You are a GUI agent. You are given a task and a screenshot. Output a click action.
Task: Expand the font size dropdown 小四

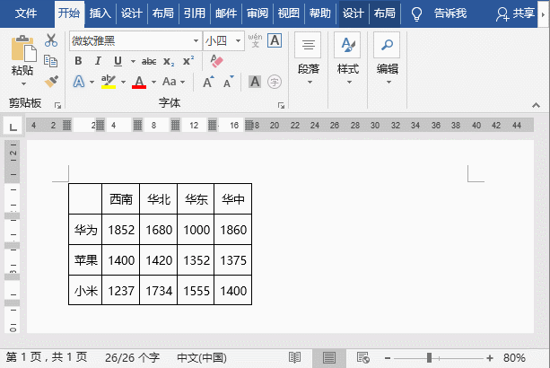[238, 41]
